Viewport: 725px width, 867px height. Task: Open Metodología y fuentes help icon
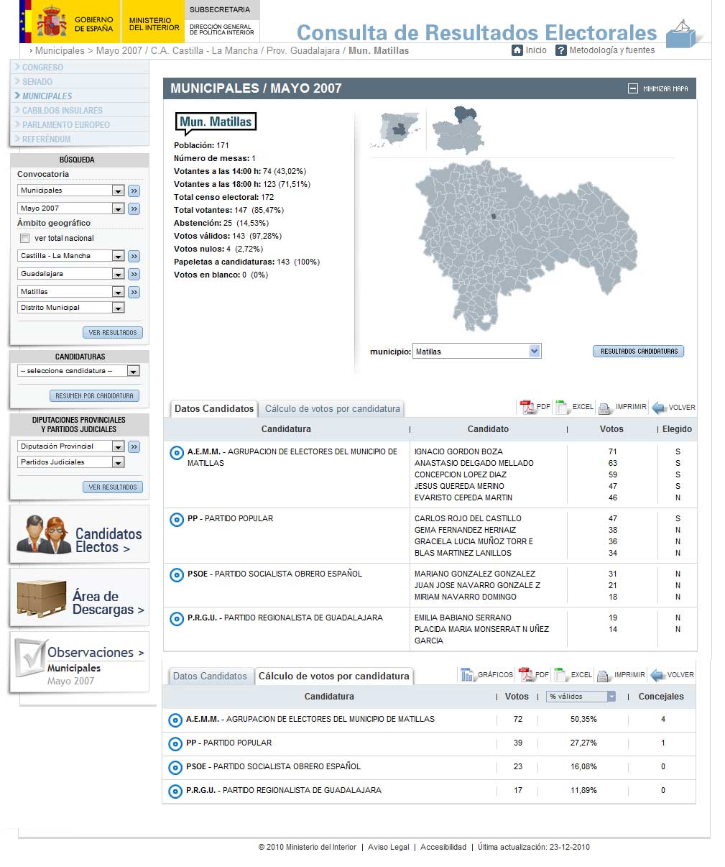[561, 50]
